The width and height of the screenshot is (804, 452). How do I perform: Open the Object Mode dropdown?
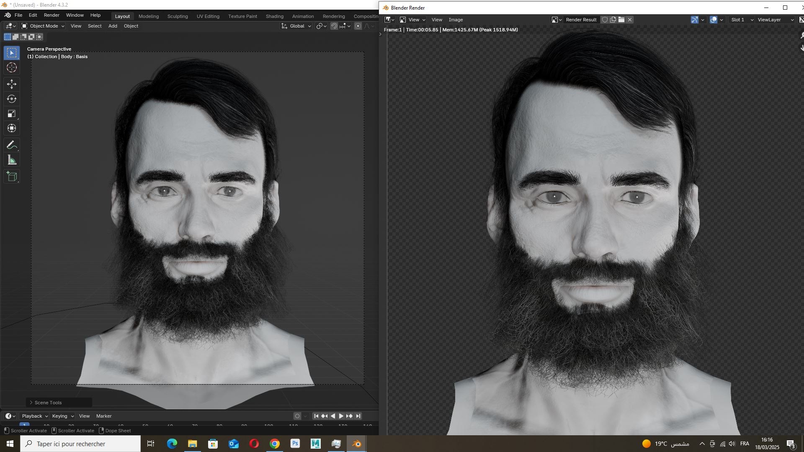(x=43, y=26)
